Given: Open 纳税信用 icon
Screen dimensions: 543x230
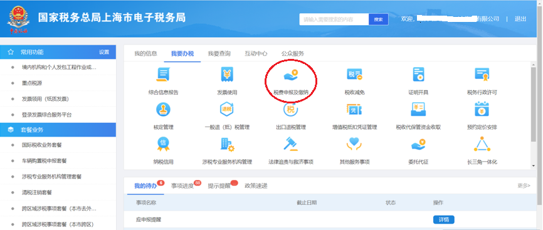Looking at the screenshot, I should 163,144.
